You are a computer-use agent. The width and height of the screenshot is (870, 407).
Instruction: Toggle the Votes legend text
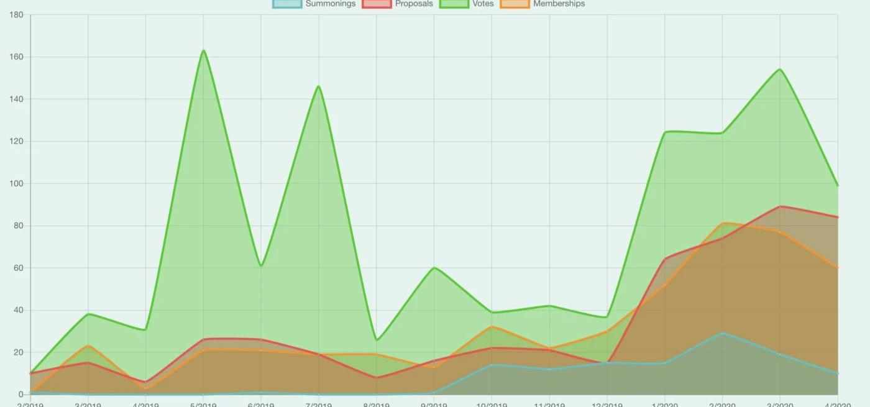coord(483,4)
